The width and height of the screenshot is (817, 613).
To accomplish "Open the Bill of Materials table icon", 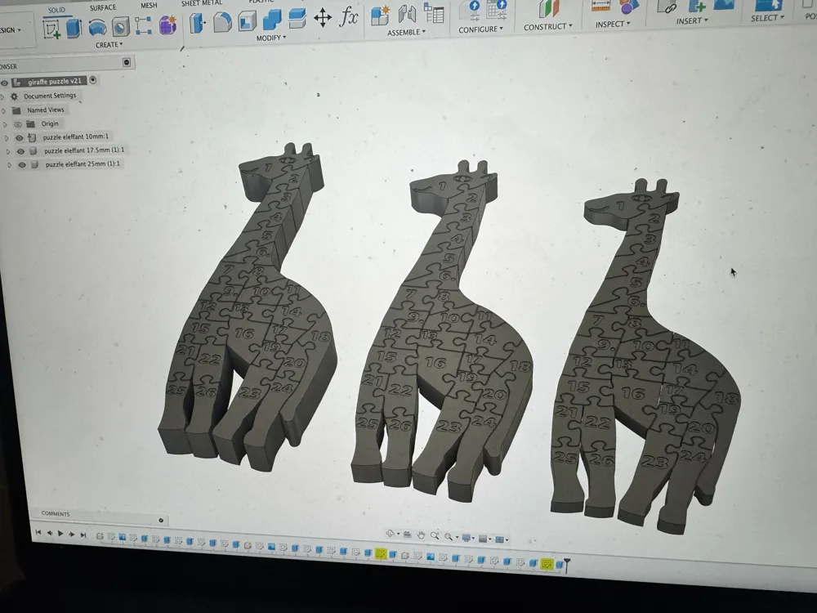I will click(x=434, y=12).
